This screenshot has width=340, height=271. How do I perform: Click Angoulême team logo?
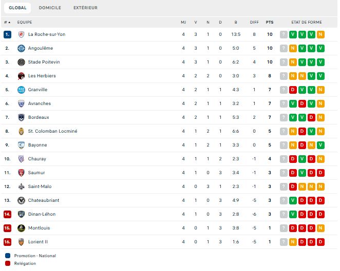click(21, 48)
